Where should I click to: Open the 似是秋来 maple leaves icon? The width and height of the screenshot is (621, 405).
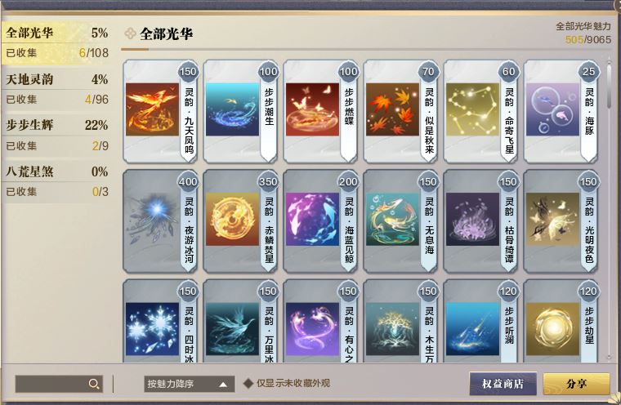tap(392, 109)
